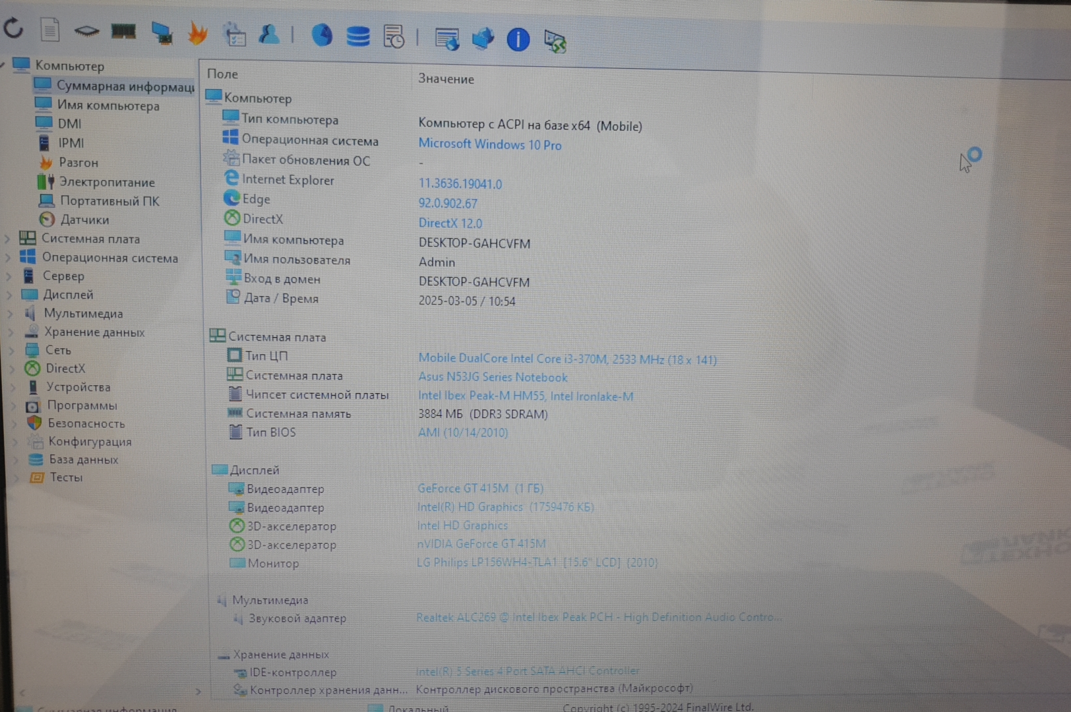Click the window-with-arrow toolbar icon
The width and height of the screenshot is (1071, 712).
coord(447,38)
